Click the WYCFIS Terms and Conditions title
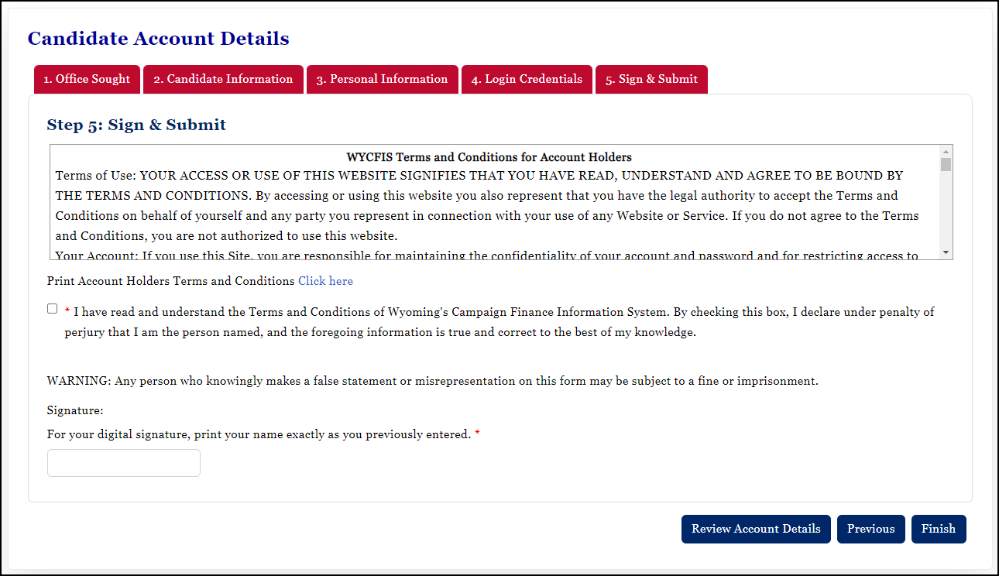The image size is (999, 576). tap(489, 157)
